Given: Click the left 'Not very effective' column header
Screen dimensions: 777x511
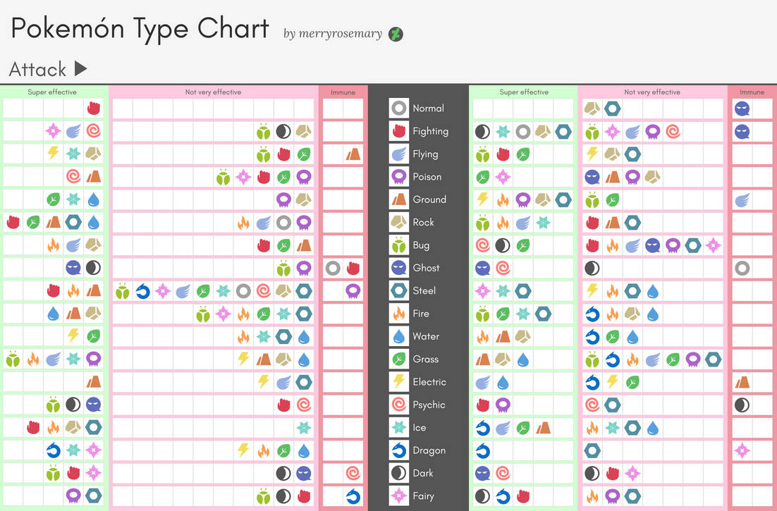Looking at the screenshot, I should pyautogui.click(x=213, y=92).
